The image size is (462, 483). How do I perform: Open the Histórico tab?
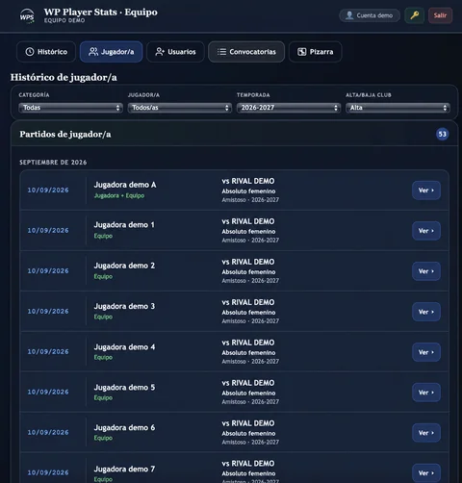46,52
